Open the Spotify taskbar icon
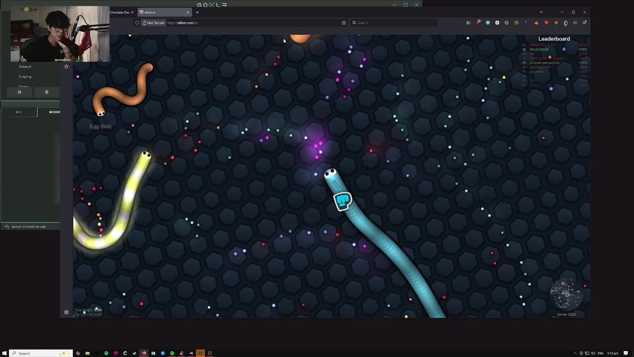 coord(106,353)
